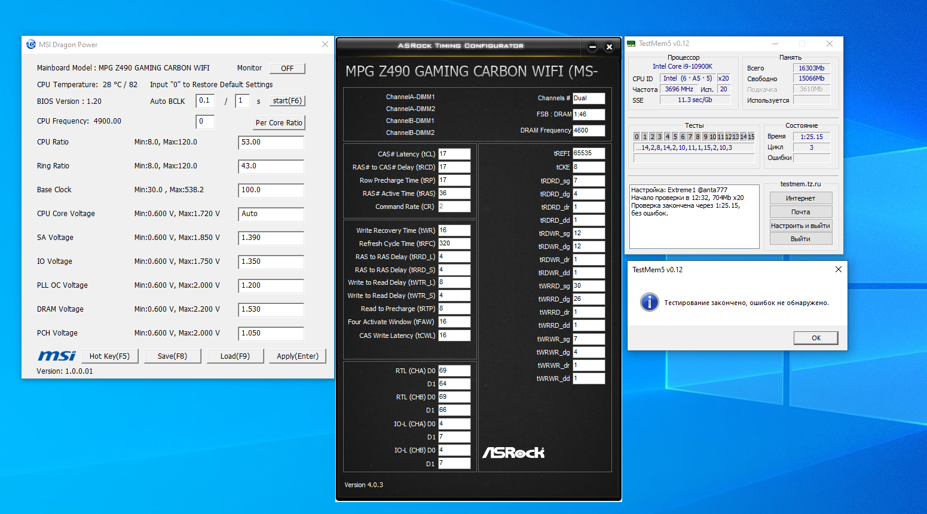Click the RTL (CHB) D1 field showing 66
The height and width of the screenshot is (514, 927).
coord(454,410)
